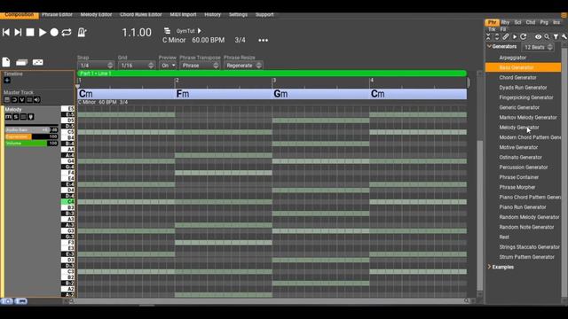The width and height of the screenshot is (568, 319).
Task: Open the Preview dropdown set to On
Action: 168,66
